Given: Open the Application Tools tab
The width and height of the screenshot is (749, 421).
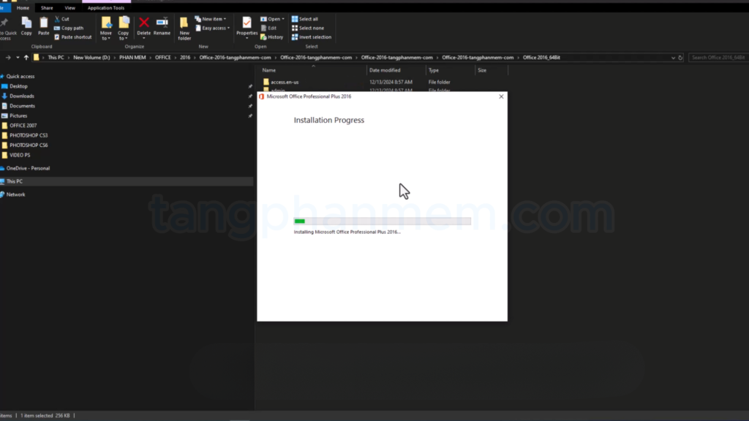Looking at the screenshot, I should pos(106,7).
